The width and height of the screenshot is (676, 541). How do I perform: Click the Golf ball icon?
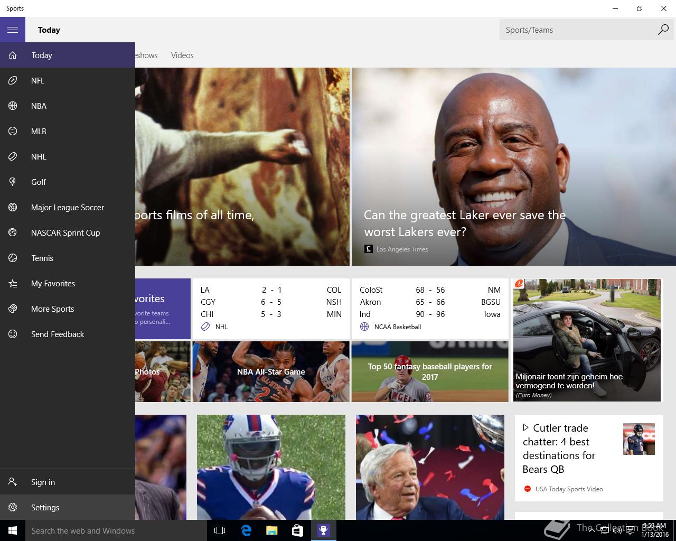click(13, 182)
